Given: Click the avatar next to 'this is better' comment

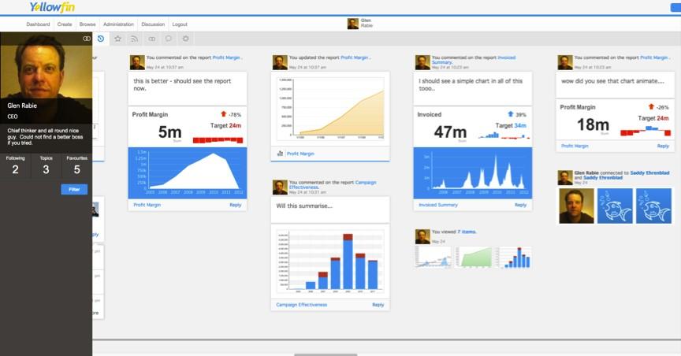Looking at the screenshot, I should [137, 62].
